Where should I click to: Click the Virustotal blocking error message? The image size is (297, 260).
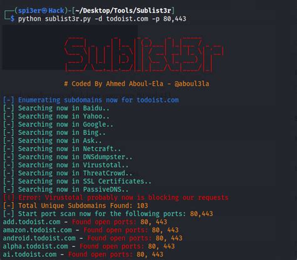(x=123, y=197)
